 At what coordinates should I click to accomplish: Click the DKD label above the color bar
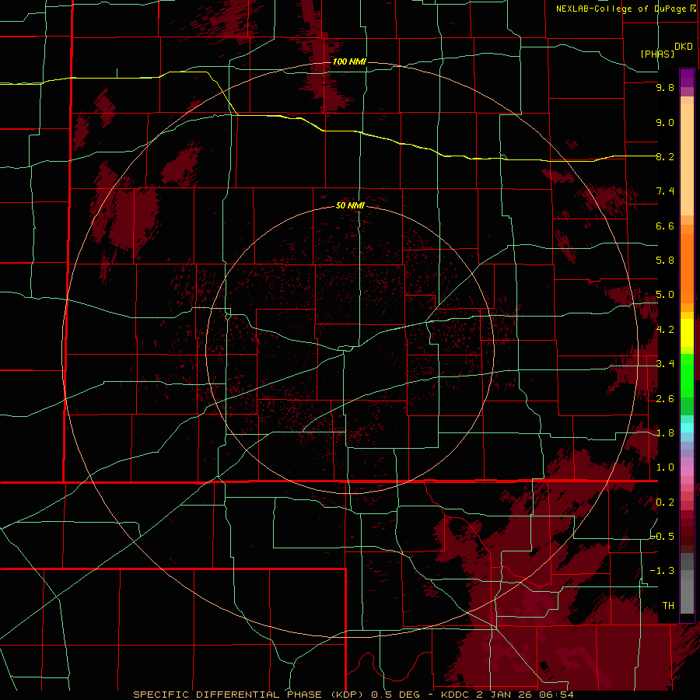click(684, 47)
